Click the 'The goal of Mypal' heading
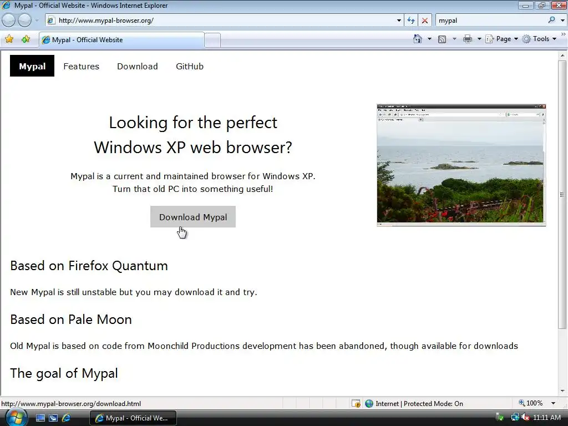This screenshot has width=568, height=426. (64, 373)
